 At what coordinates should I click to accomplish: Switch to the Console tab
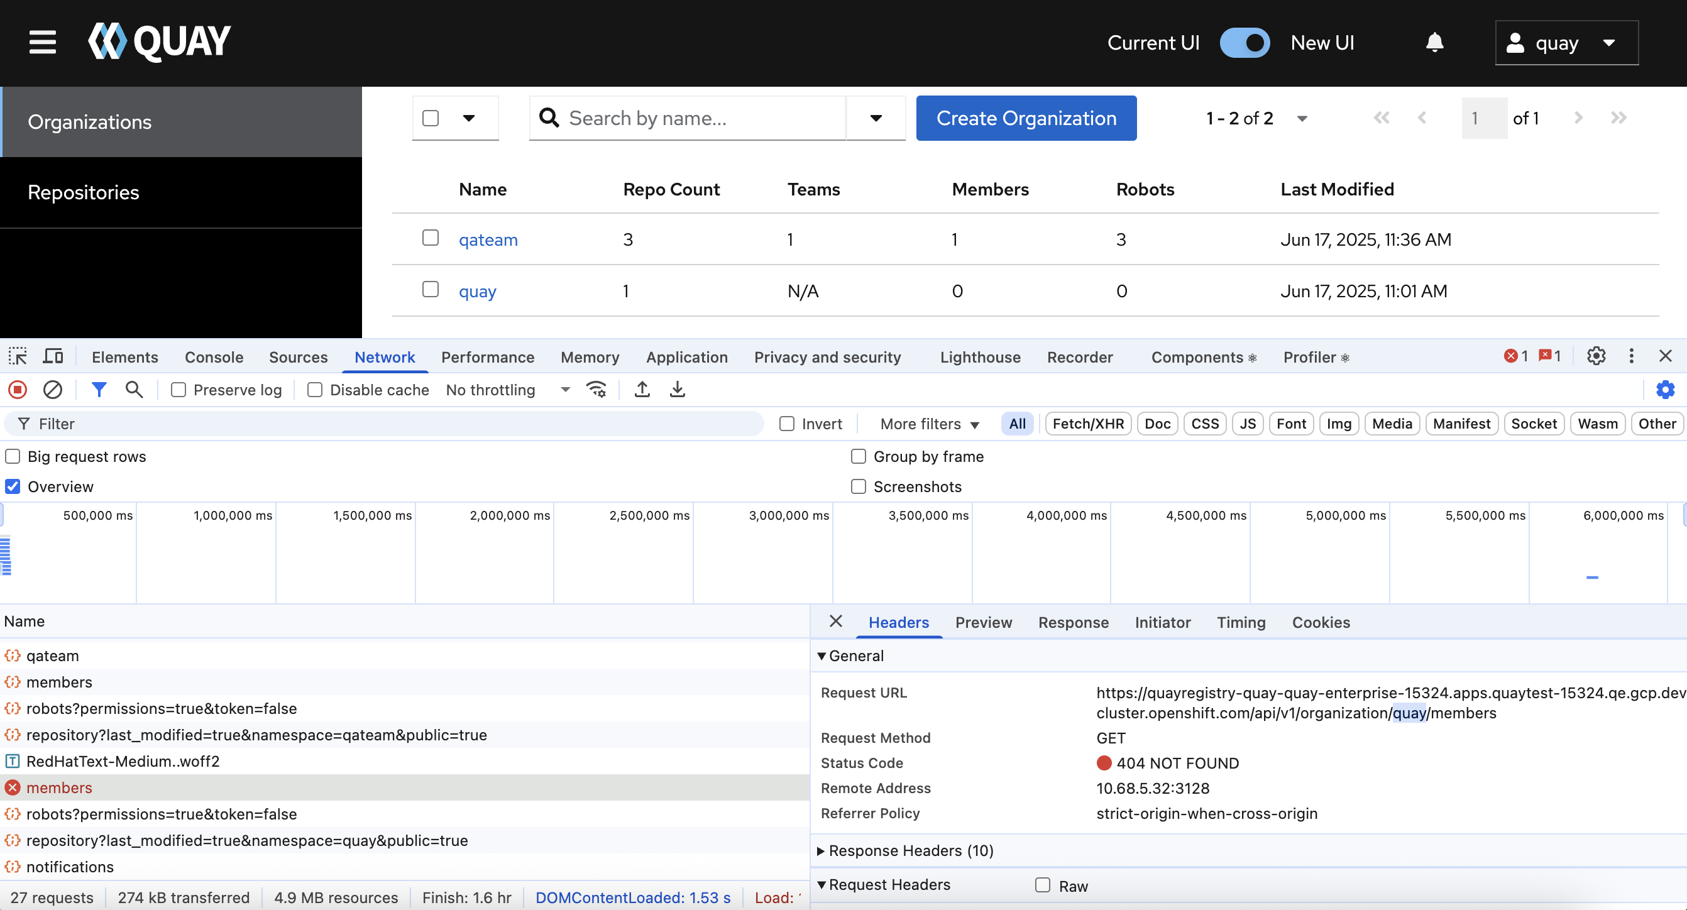214,357
